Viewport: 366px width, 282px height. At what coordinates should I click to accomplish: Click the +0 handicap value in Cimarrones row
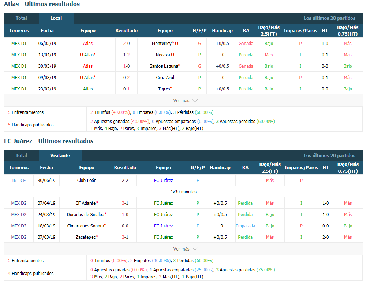pyautogui.click(x=220, y=226)
